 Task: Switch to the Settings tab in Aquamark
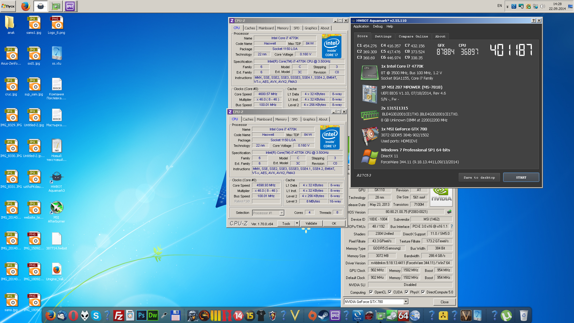tap(383, 36)
